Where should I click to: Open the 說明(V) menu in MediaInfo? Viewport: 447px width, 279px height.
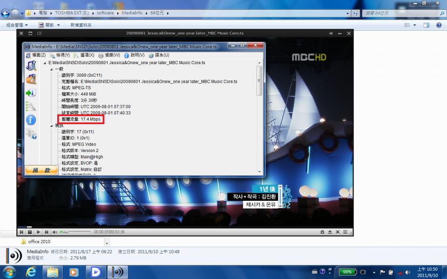[134, 55]
